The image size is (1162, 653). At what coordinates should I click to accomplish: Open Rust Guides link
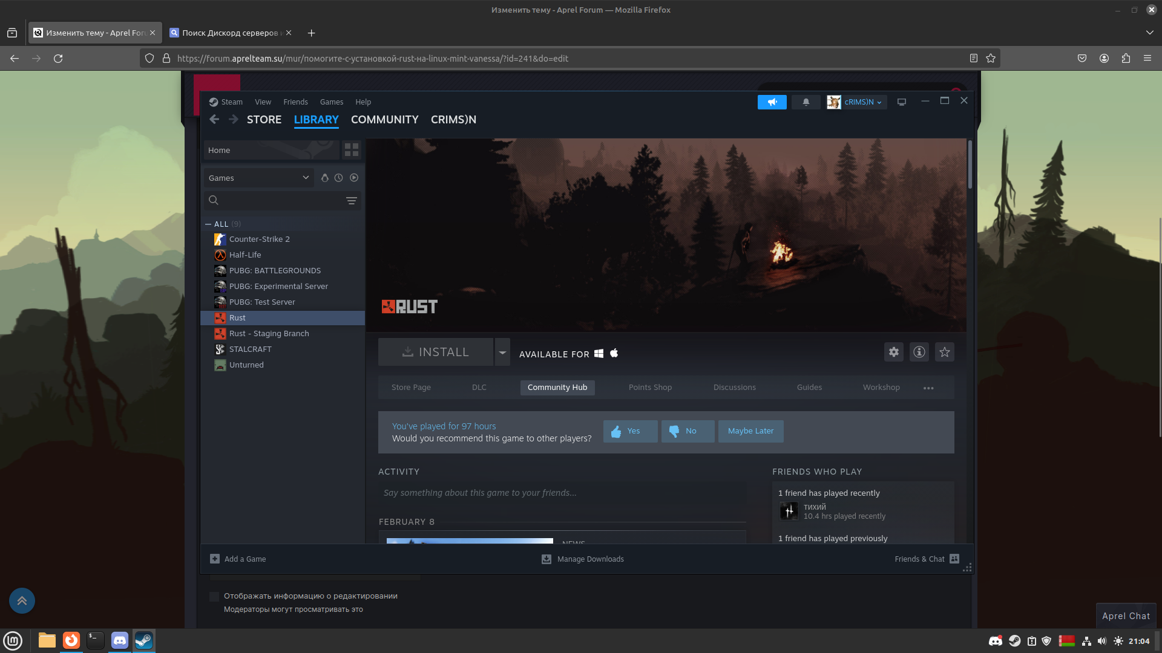click(x=809, y=388)
